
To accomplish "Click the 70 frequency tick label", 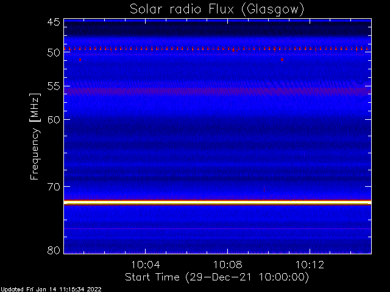I will [54, 187].
